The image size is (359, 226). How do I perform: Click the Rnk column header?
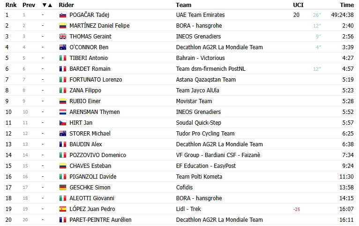tap(11, 5)
